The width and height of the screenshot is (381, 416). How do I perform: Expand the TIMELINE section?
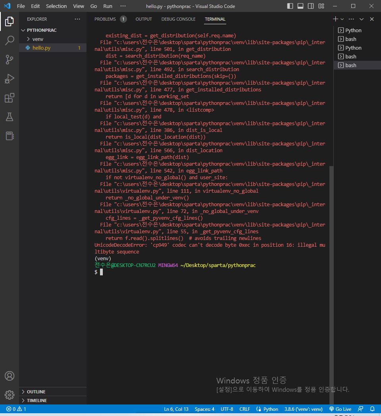53,401
